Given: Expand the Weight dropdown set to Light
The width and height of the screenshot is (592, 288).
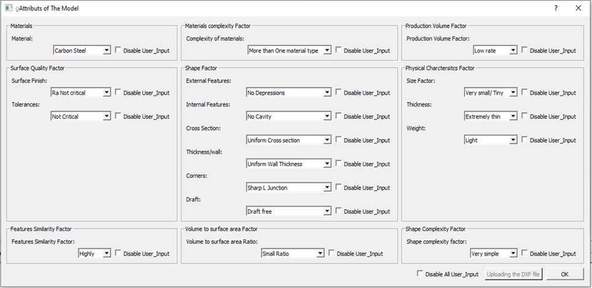Looking at the screenshot, I should (491, 140).
